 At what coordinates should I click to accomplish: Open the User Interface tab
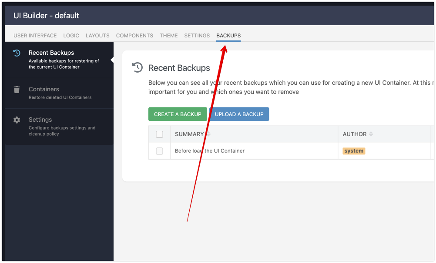point(35,36)
